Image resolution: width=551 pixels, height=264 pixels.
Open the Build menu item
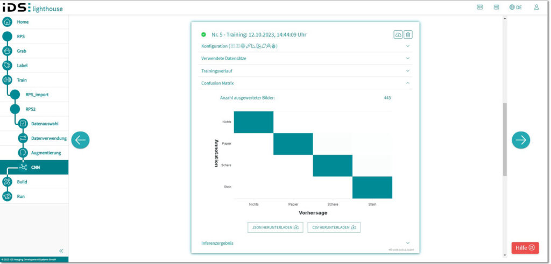pyautogui.click(x=22, y=182)
